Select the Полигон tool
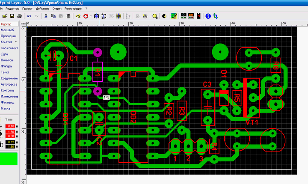The width and height of the screenshot is (308, 184). click(x=7, y=60)
